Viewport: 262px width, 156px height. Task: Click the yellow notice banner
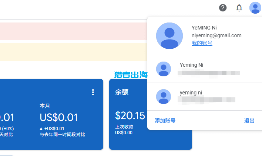tap(73, 52)
